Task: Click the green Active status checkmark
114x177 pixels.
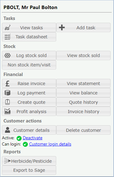Action: [x=19, y=138]
